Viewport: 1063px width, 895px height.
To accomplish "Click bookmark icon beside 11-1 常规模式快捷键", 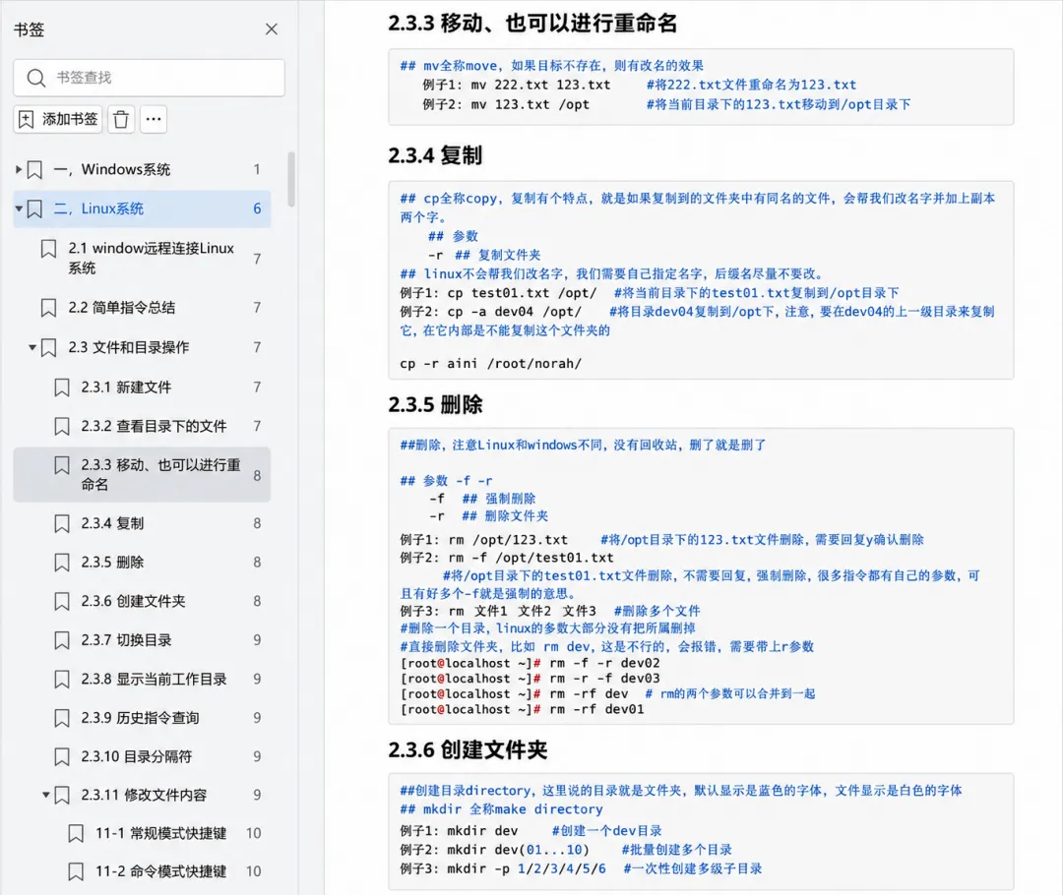I will pyautogui.click(x=76, y=833).
